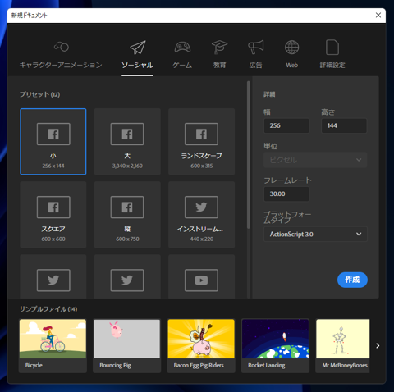Open the キャラクターアニメーション category icon
The image size is (394, 392).
coord(62,47)
